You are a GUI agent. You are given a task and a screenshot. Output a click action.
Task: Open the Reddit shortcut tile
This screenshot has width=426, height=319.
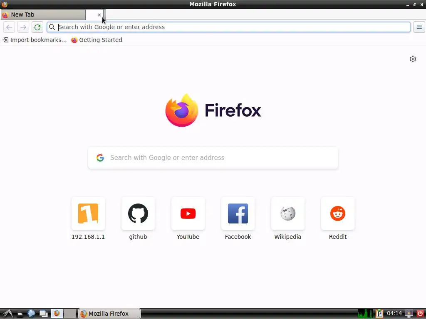pyautogui.click(x=338, y=213)
